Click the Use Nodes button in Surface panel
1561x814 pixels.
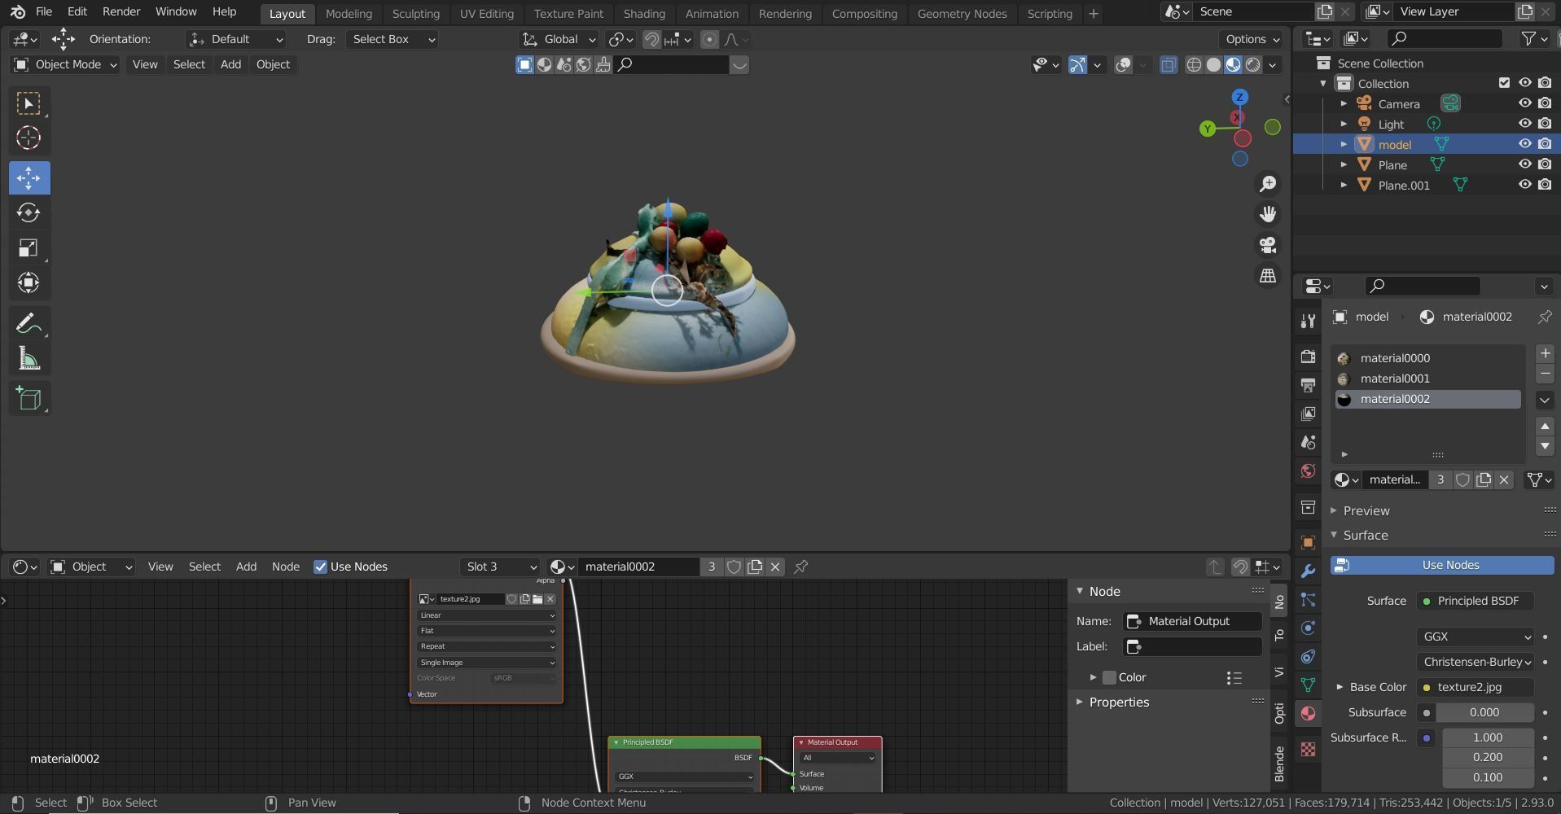pyautogui.click(x=1442, y=565)
